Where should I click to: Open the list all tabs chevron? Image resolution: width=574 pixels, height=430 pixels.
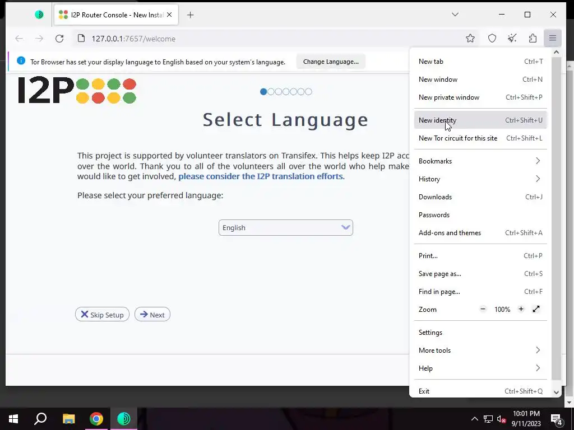pyautogui.click(x=455, y=15)
